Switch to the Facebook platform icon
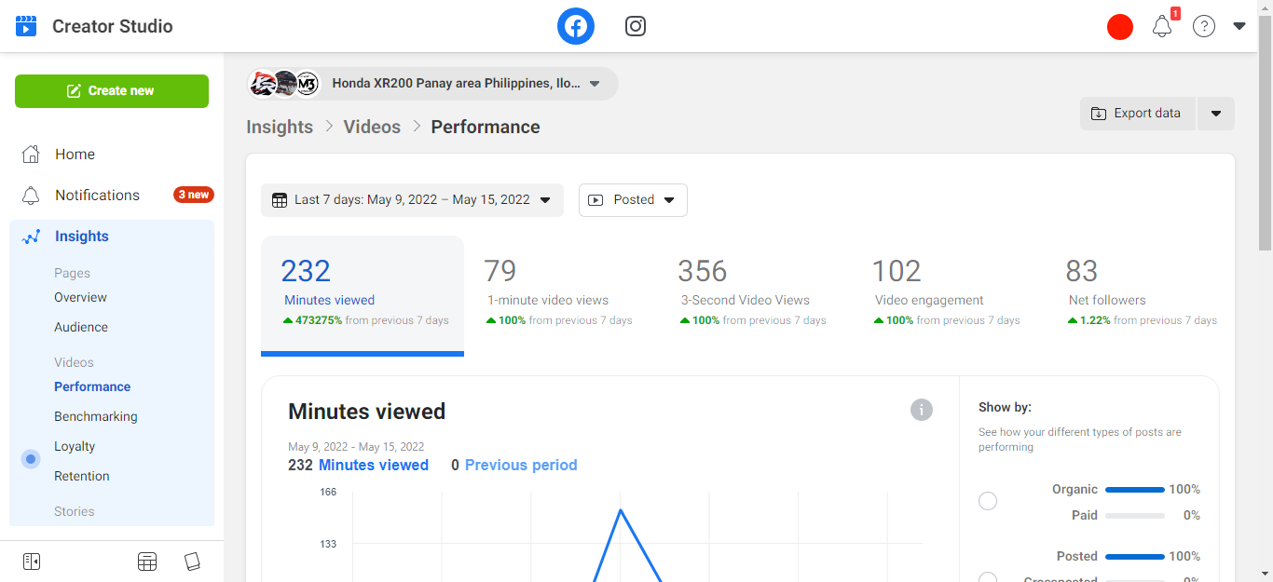 pyautogui.click(x=576, y=26)
